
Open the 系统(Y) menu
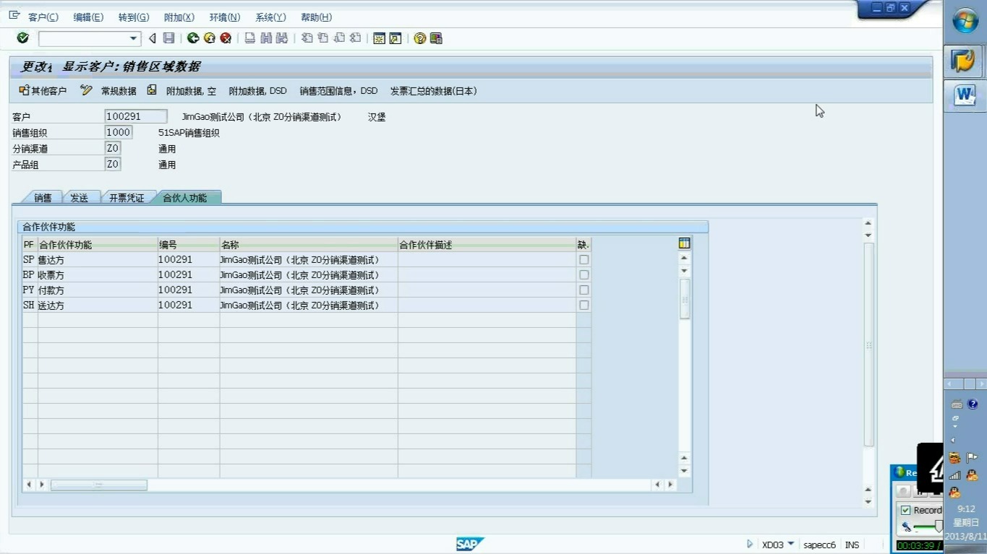[270, 17]
